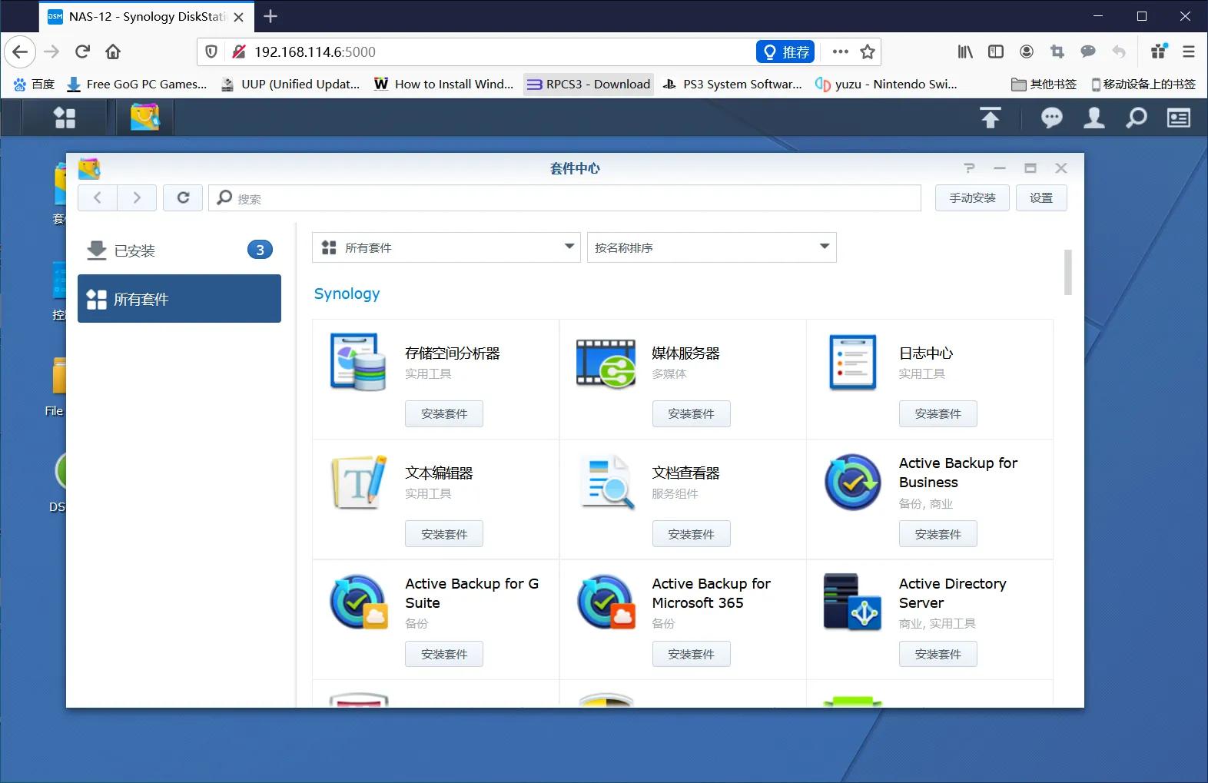This screenshot has height=783, width=1208.
Task: Click the Log Center package icon
Action: (x=853, y=362)
